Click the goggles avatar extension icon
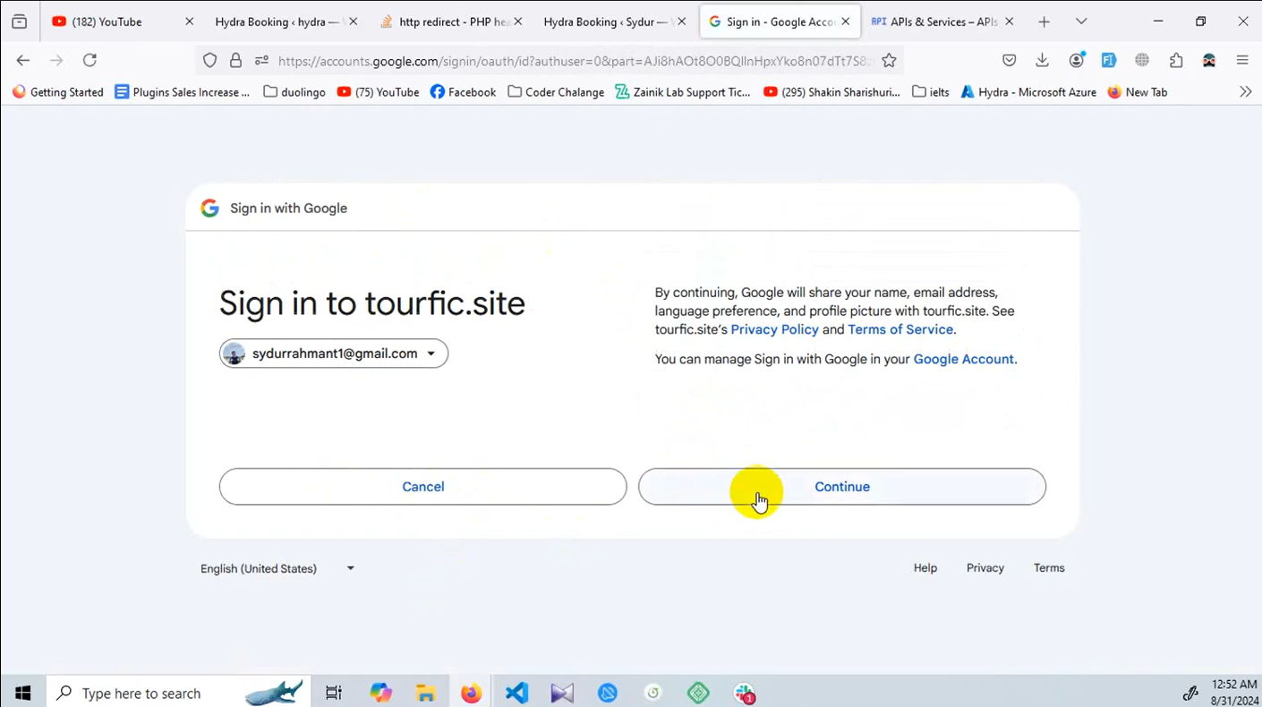1262x707 pixels. click(x=1209, y=60)
